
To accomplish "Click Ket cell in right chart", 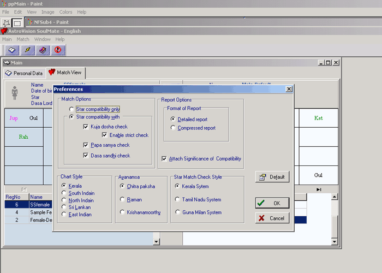I will click(x=318, y=118).
